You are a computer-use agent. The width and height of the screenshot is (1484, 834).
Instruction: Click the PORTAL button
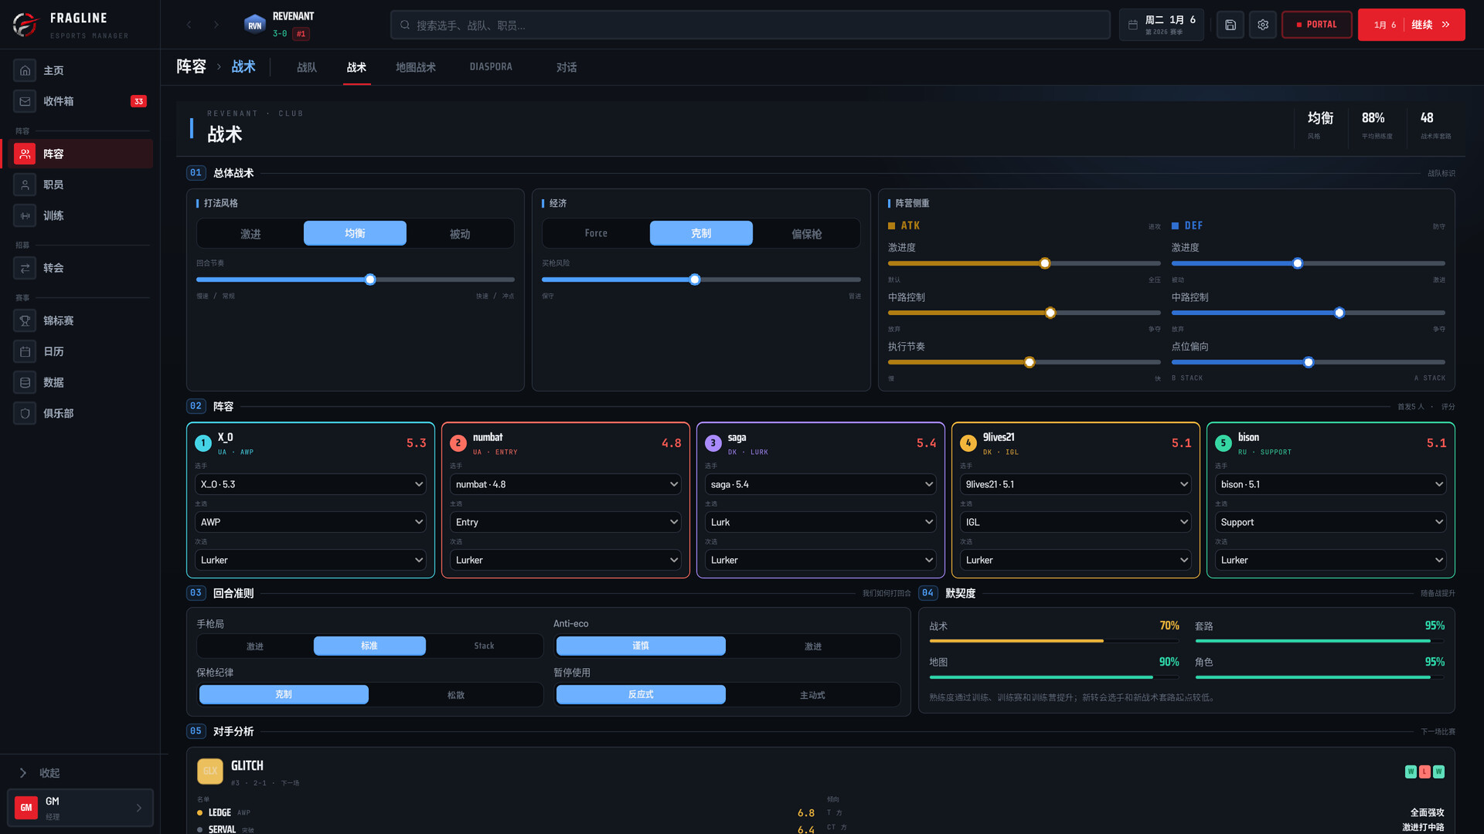click(1317, 25)
